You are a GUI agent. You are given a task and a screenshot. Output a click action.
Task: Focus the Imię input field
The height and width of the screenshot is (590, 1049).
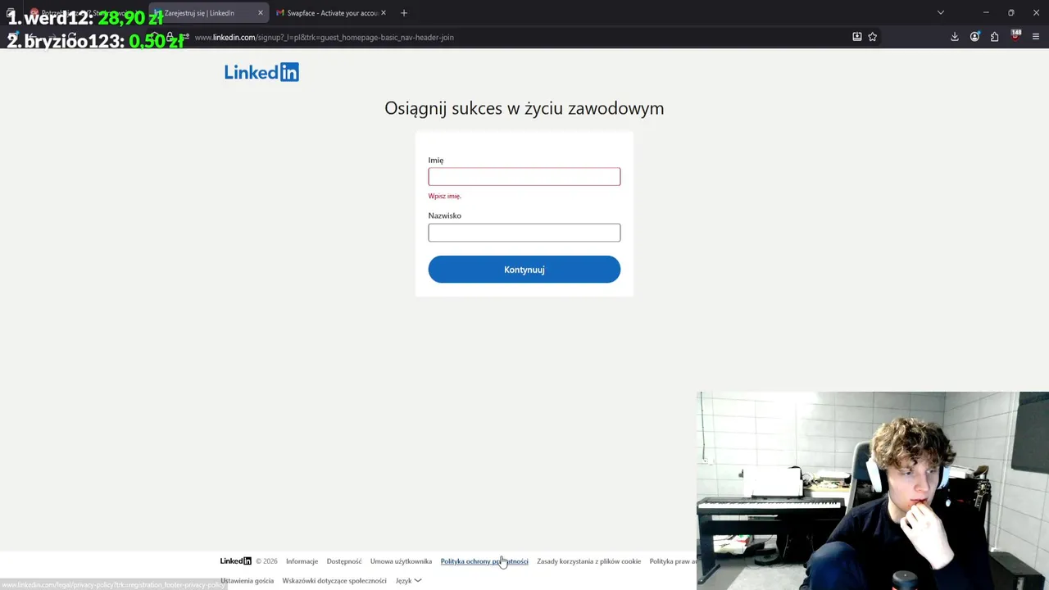524,177
